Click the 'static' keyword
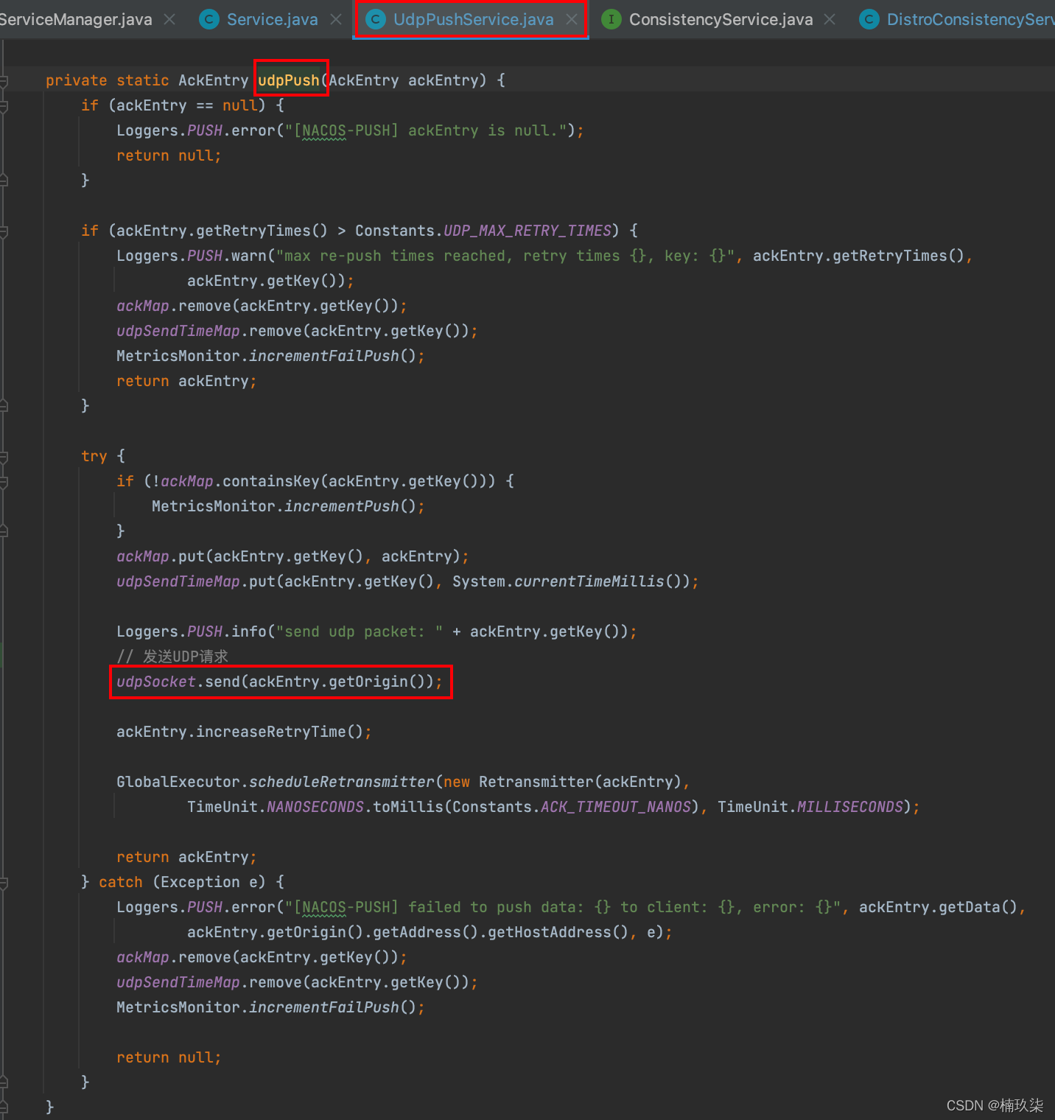The image size is (1055, 1120). tap(143, 80)
